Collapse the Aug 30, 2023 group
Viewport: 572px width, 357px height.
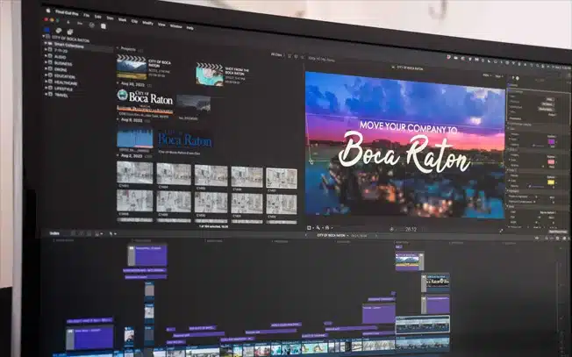pos(118,83)
